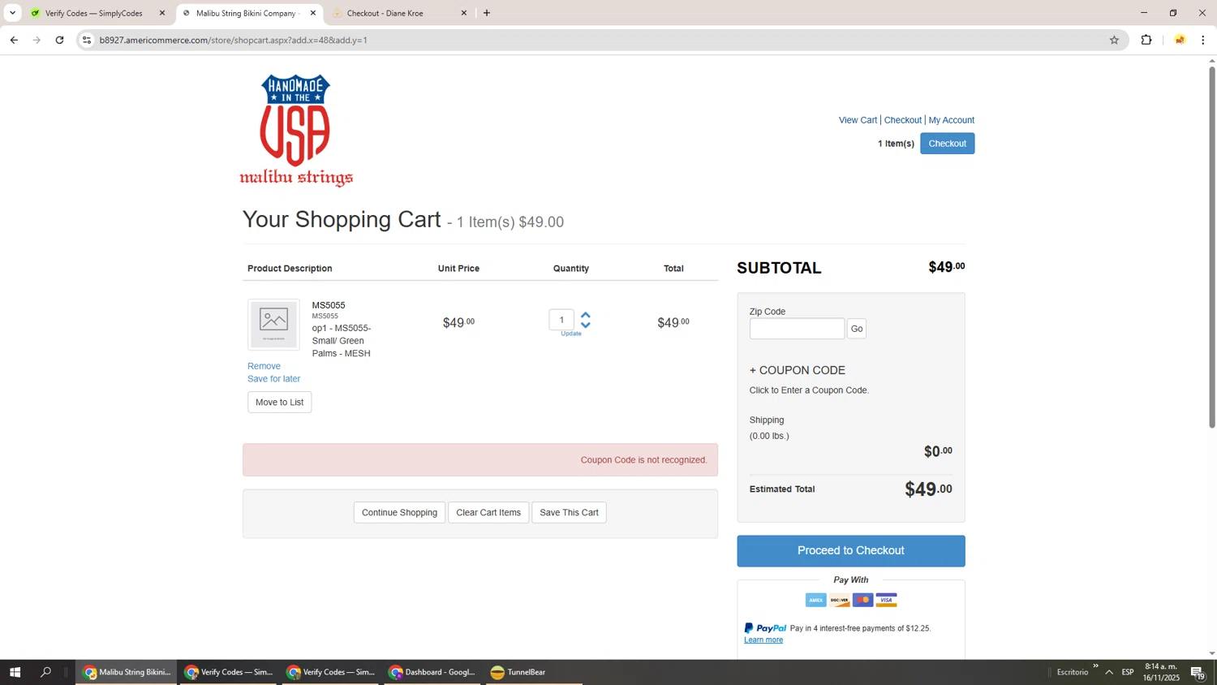Click the page vertical scrollbar
The image size is (1217, 685).
[1212, 248]
